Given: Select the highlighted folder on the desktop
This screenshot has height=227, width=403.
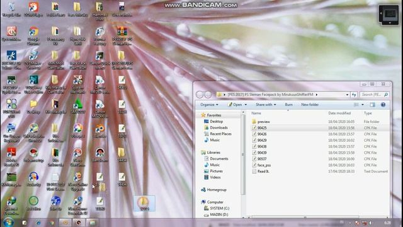Looking at the screenshot, I should point(144,203).
